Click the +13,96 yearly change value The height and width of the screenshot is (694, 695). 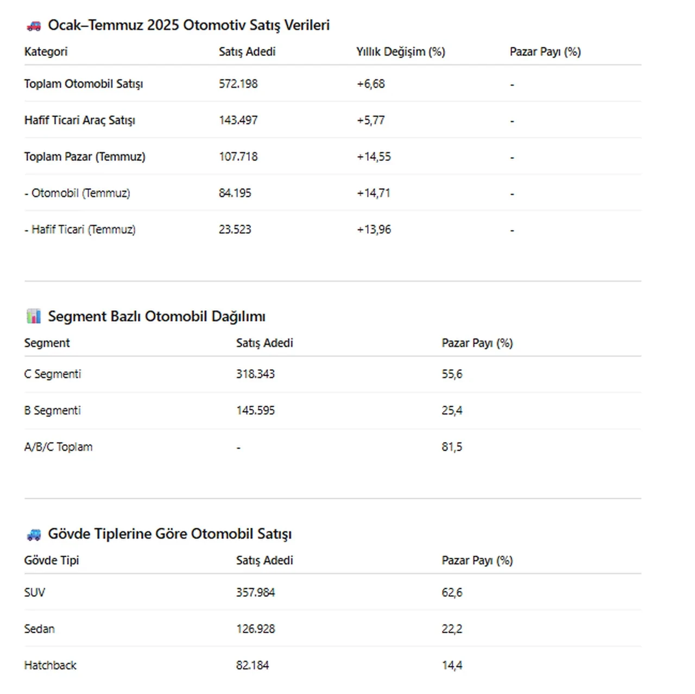click(x=374, y=229)
